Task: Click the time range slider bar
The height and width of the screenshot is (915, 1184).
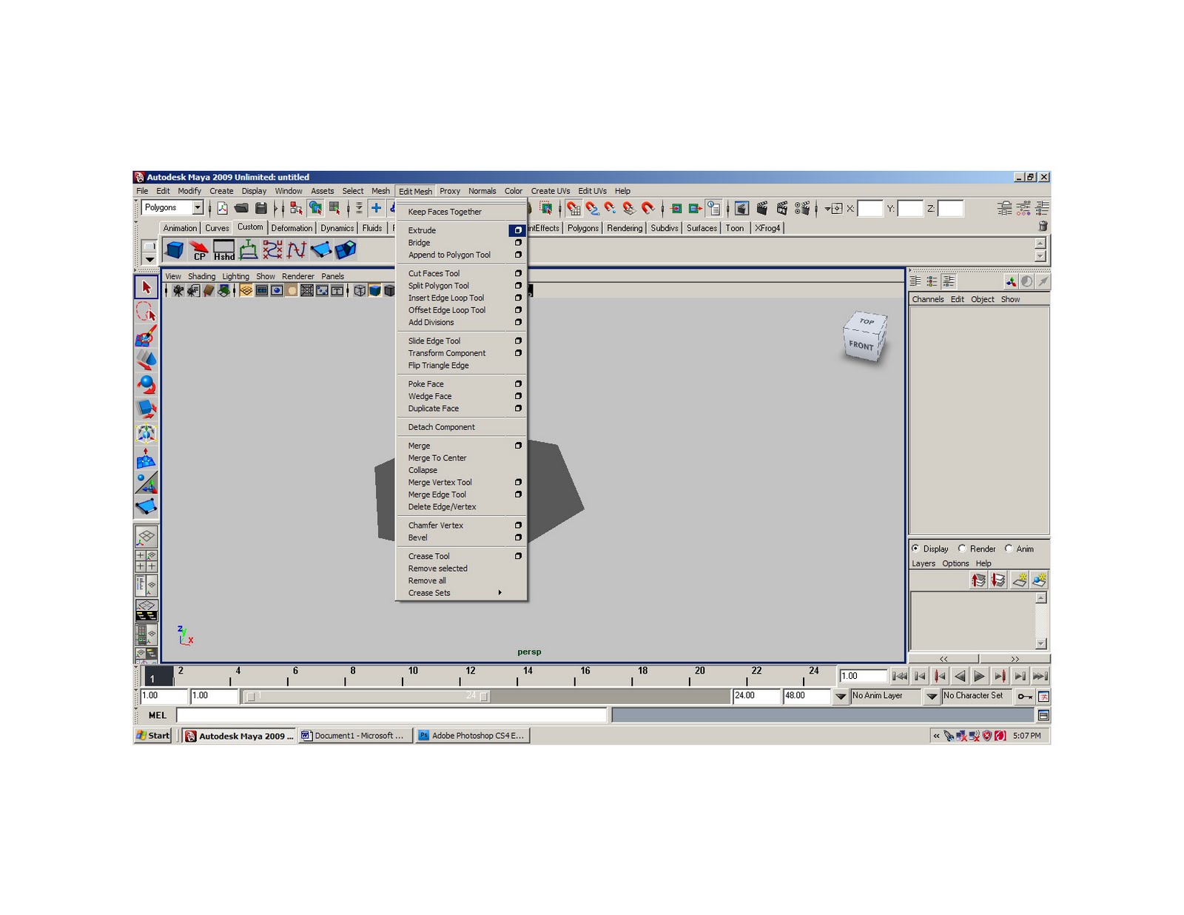Action: (x=367, y=696)
